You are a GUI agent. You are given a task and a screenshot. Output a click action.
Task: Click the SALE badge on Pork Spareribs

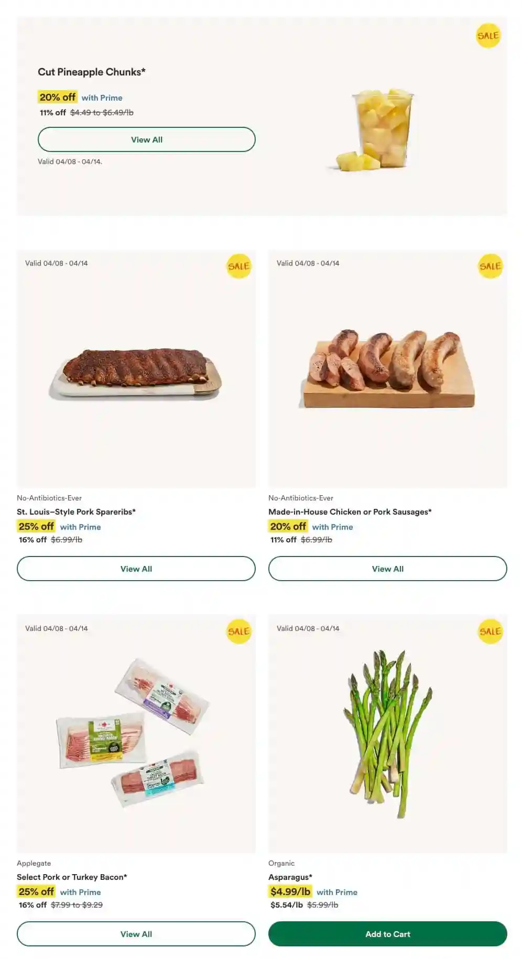(238, 266)
